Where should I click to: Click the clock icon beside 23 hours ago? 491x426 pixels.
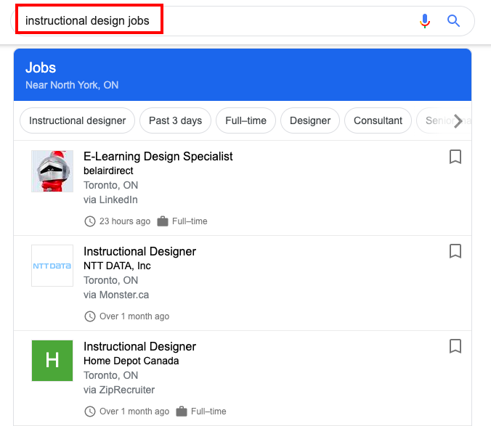click(90, 221)
